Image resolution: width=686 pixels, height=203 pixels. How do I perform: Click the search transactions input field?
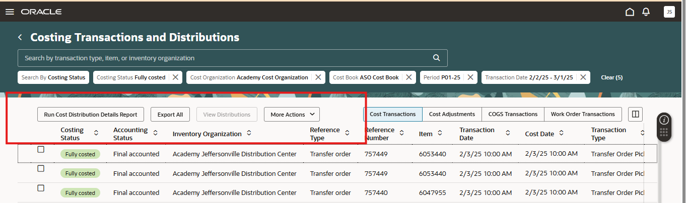224,58
